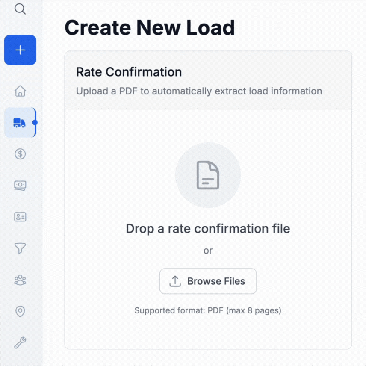
Task: Click the "Drop a rate confirmation file" text
Action: pyautogui.click(x=208, y=229)
